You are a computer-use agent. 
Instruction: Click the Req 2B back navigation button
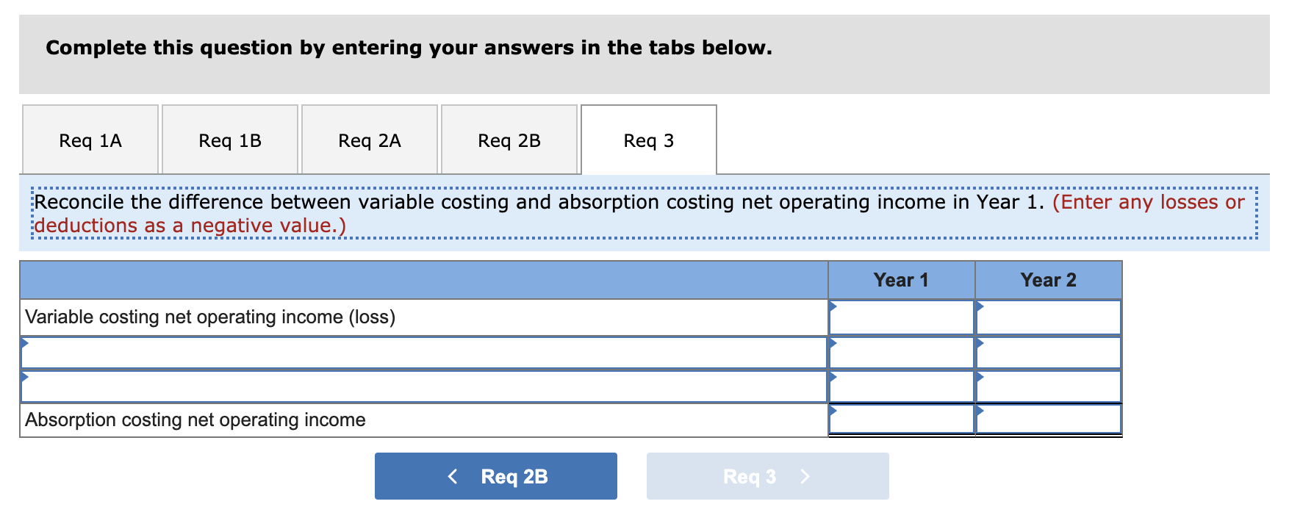[x=495, y=475]
